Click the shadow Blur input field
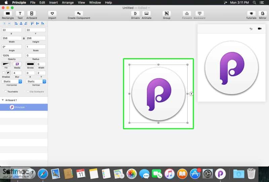Screen dimensions: 269x182 click(17, 73)
